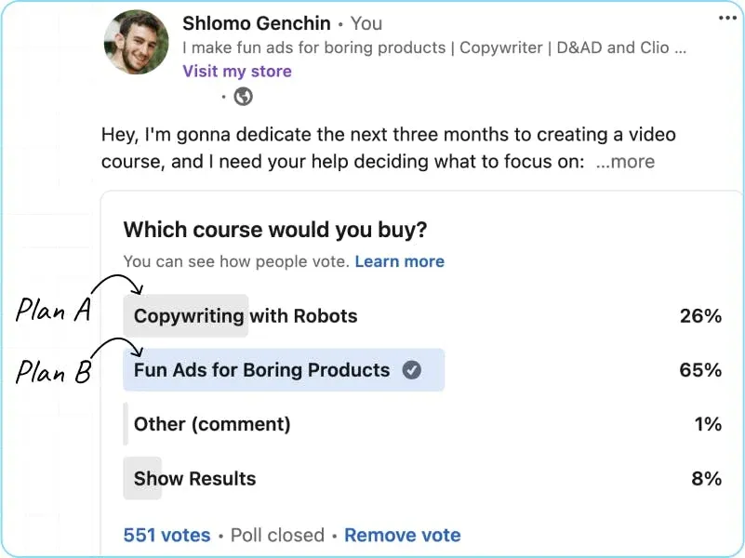Image resolution: width=745 pixels, height=558 pixels.
Task: Click the "Plan A" handwritten label
Action: pos(53,312)
